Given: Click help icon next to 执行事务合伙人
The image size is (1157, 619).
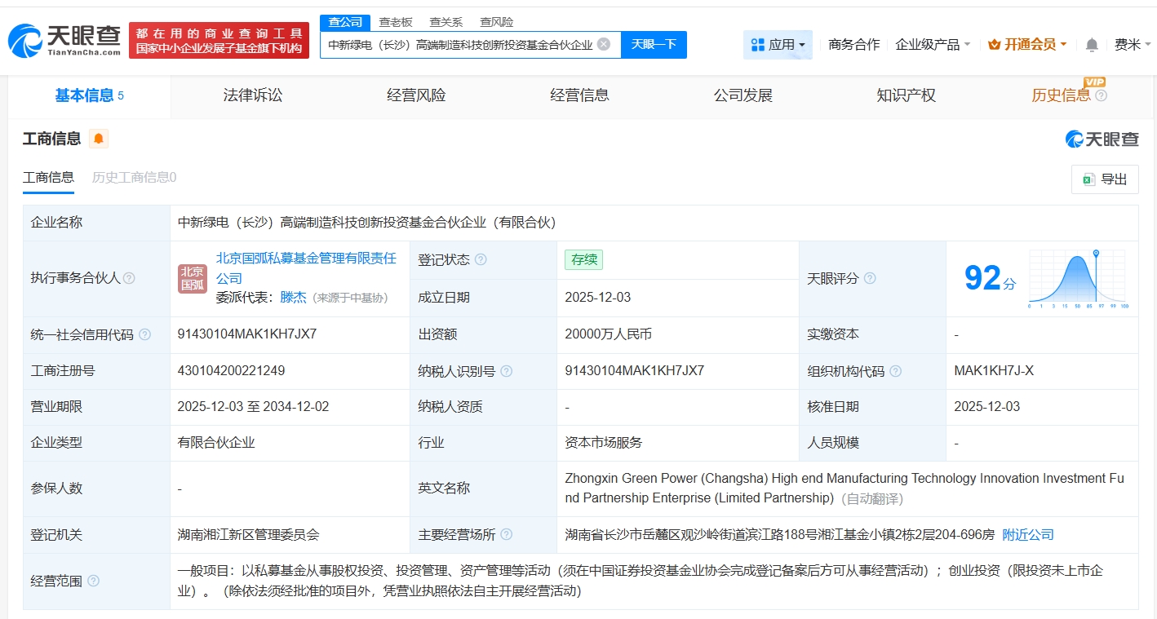Looking at the screenshot, I should tap(129, 278).
